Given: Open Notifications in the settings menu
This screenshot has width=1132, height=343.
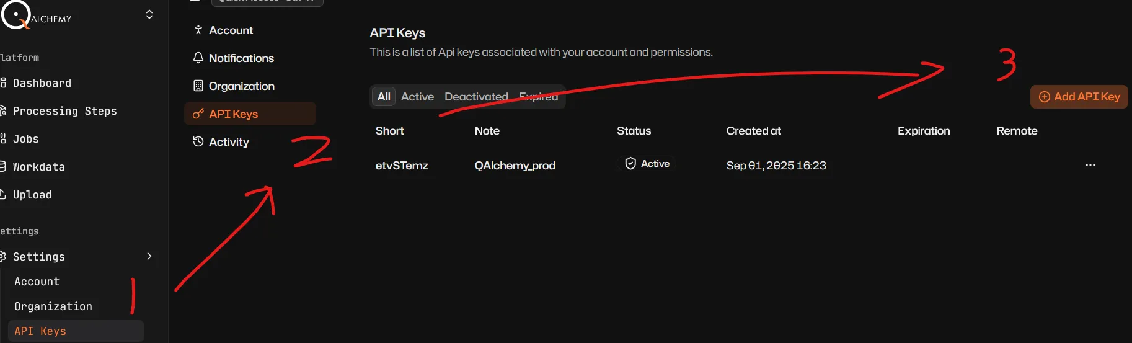Looking at the screenshot, I should pos(241,58).
